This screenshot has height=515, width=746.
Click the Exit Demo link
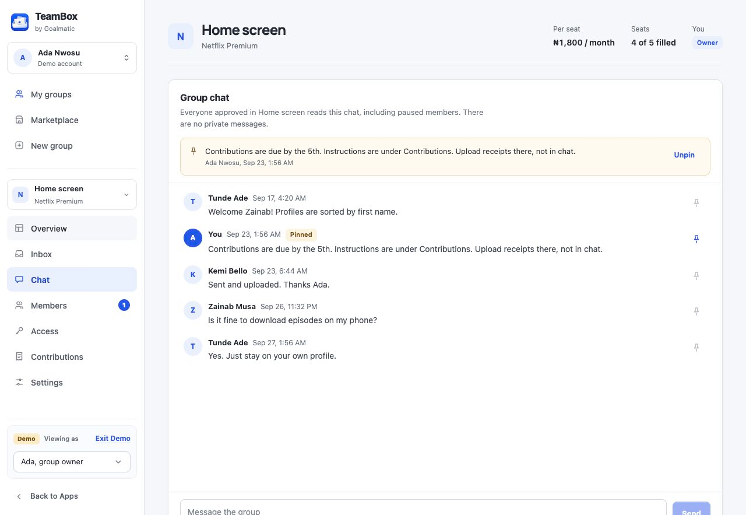[x=113, y=439]
